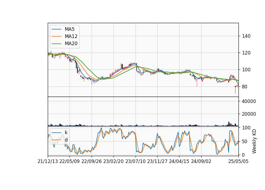Click the orange MA12 legend line sample
This screenshot has height=190, width=265.
coord(56,36)
